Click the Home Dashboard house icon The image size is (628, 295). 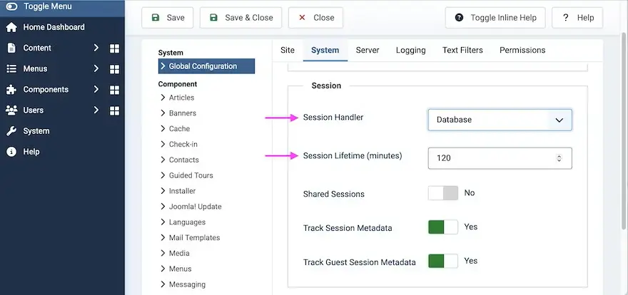11,27
